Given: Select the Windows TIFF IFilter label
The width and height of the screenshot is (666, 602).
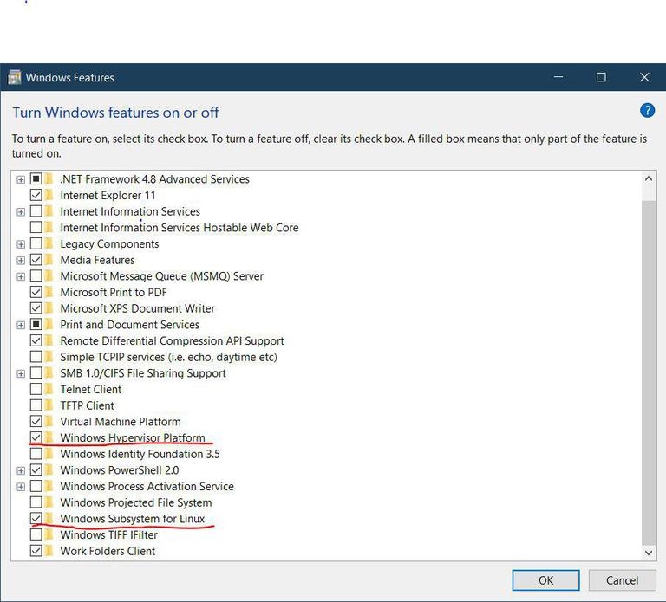Looking at the screenshot, I should [108, 534].
